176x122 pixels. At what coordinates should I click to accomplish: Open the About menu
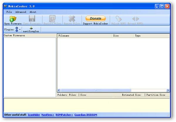coord(33,12)
